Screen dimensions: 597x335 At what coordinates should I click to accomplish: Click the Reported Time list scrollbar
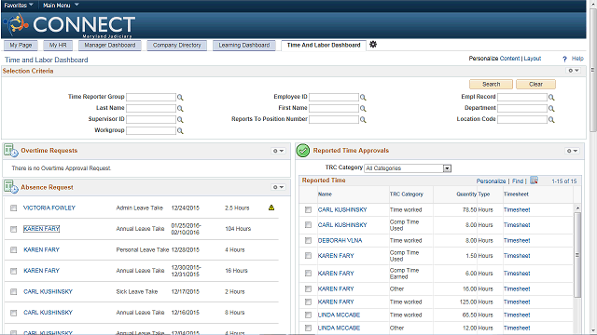pos(577,254)
